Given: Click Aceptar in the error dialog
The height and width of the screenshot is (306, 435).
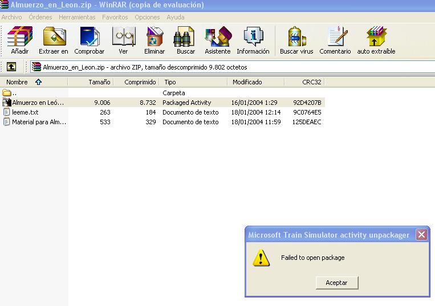Looking at the screenshot, I should coord(336,283).
